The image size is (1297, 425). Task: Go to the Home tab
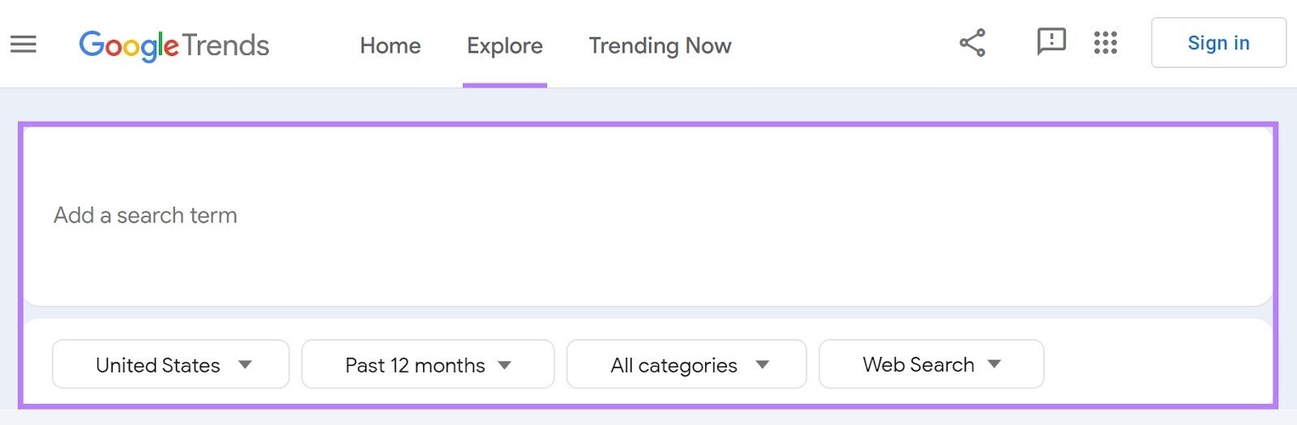tap(390, 45)
